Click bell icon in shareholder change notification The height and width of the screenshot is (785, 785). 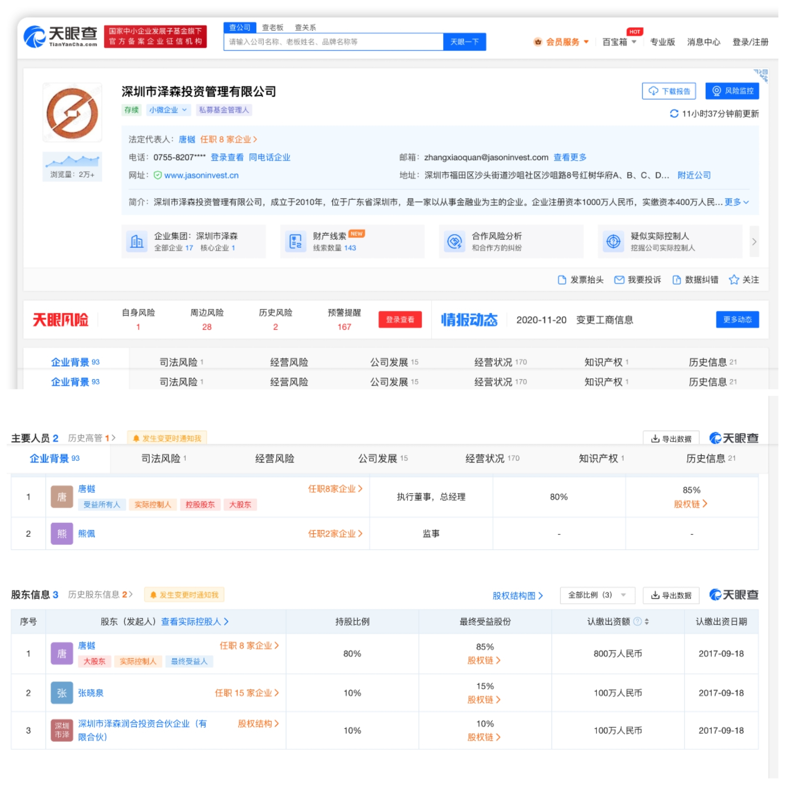(153, 595)
